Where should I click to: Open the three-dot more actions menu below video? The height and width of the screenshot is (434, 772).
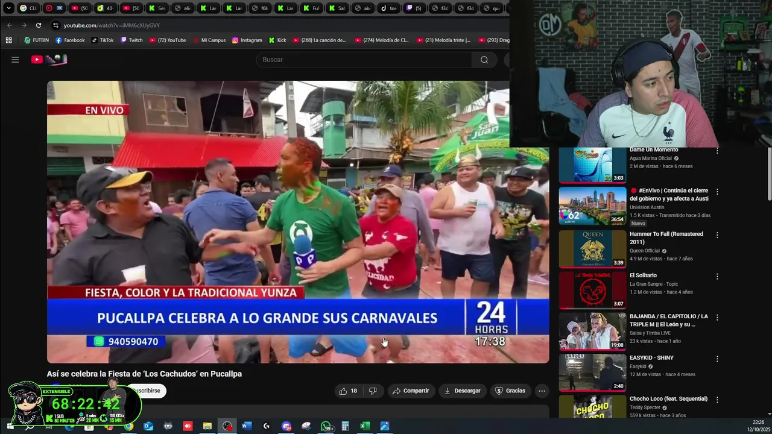point(542,391)
